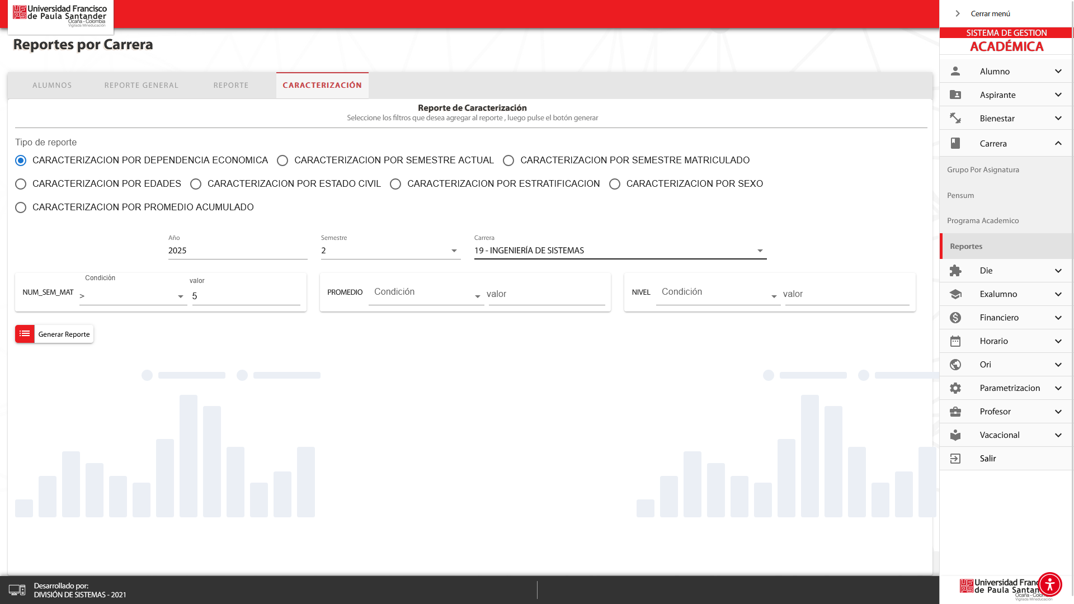Collapse the Carrera menu section
The height and width of the screenshot is (604, 1074).
[x=1058, y=144]
